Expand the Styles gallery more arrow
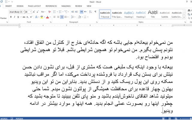 pyautogui.click(x=184, y=17)
